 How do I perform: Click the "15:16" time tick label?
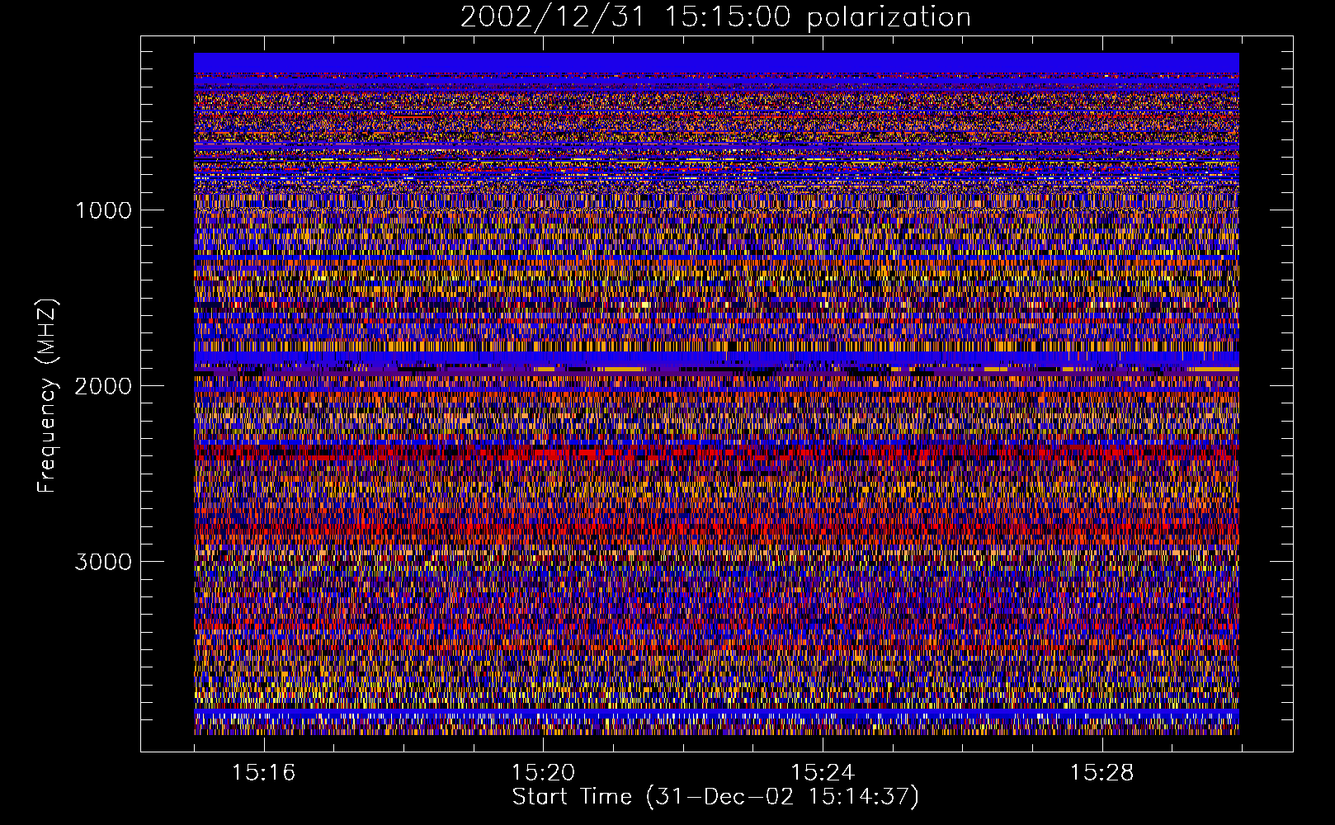[263, 772]
